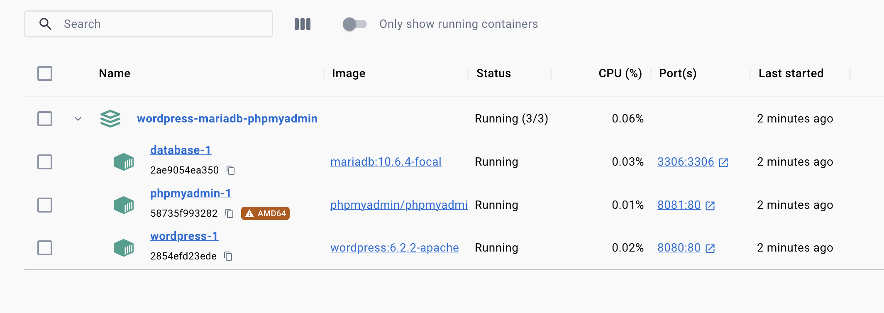
Task: Copy container ID 2ae9054ea350
Action: coord(231,170)
